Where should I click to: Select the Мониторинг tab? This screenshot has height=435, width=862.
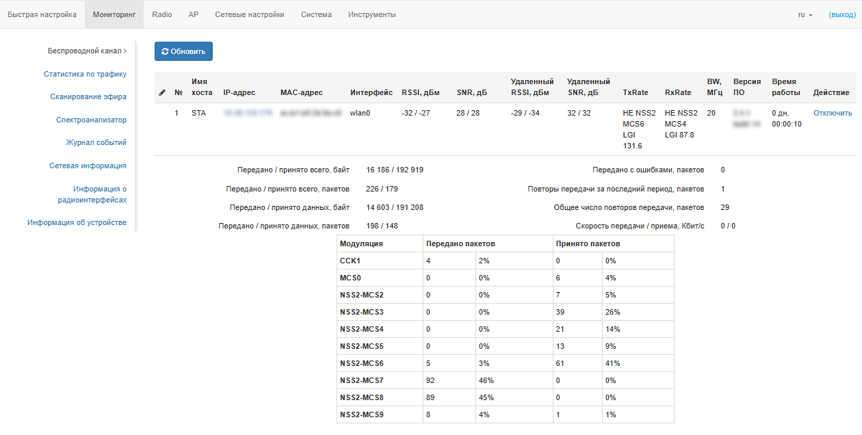point(114,14)
